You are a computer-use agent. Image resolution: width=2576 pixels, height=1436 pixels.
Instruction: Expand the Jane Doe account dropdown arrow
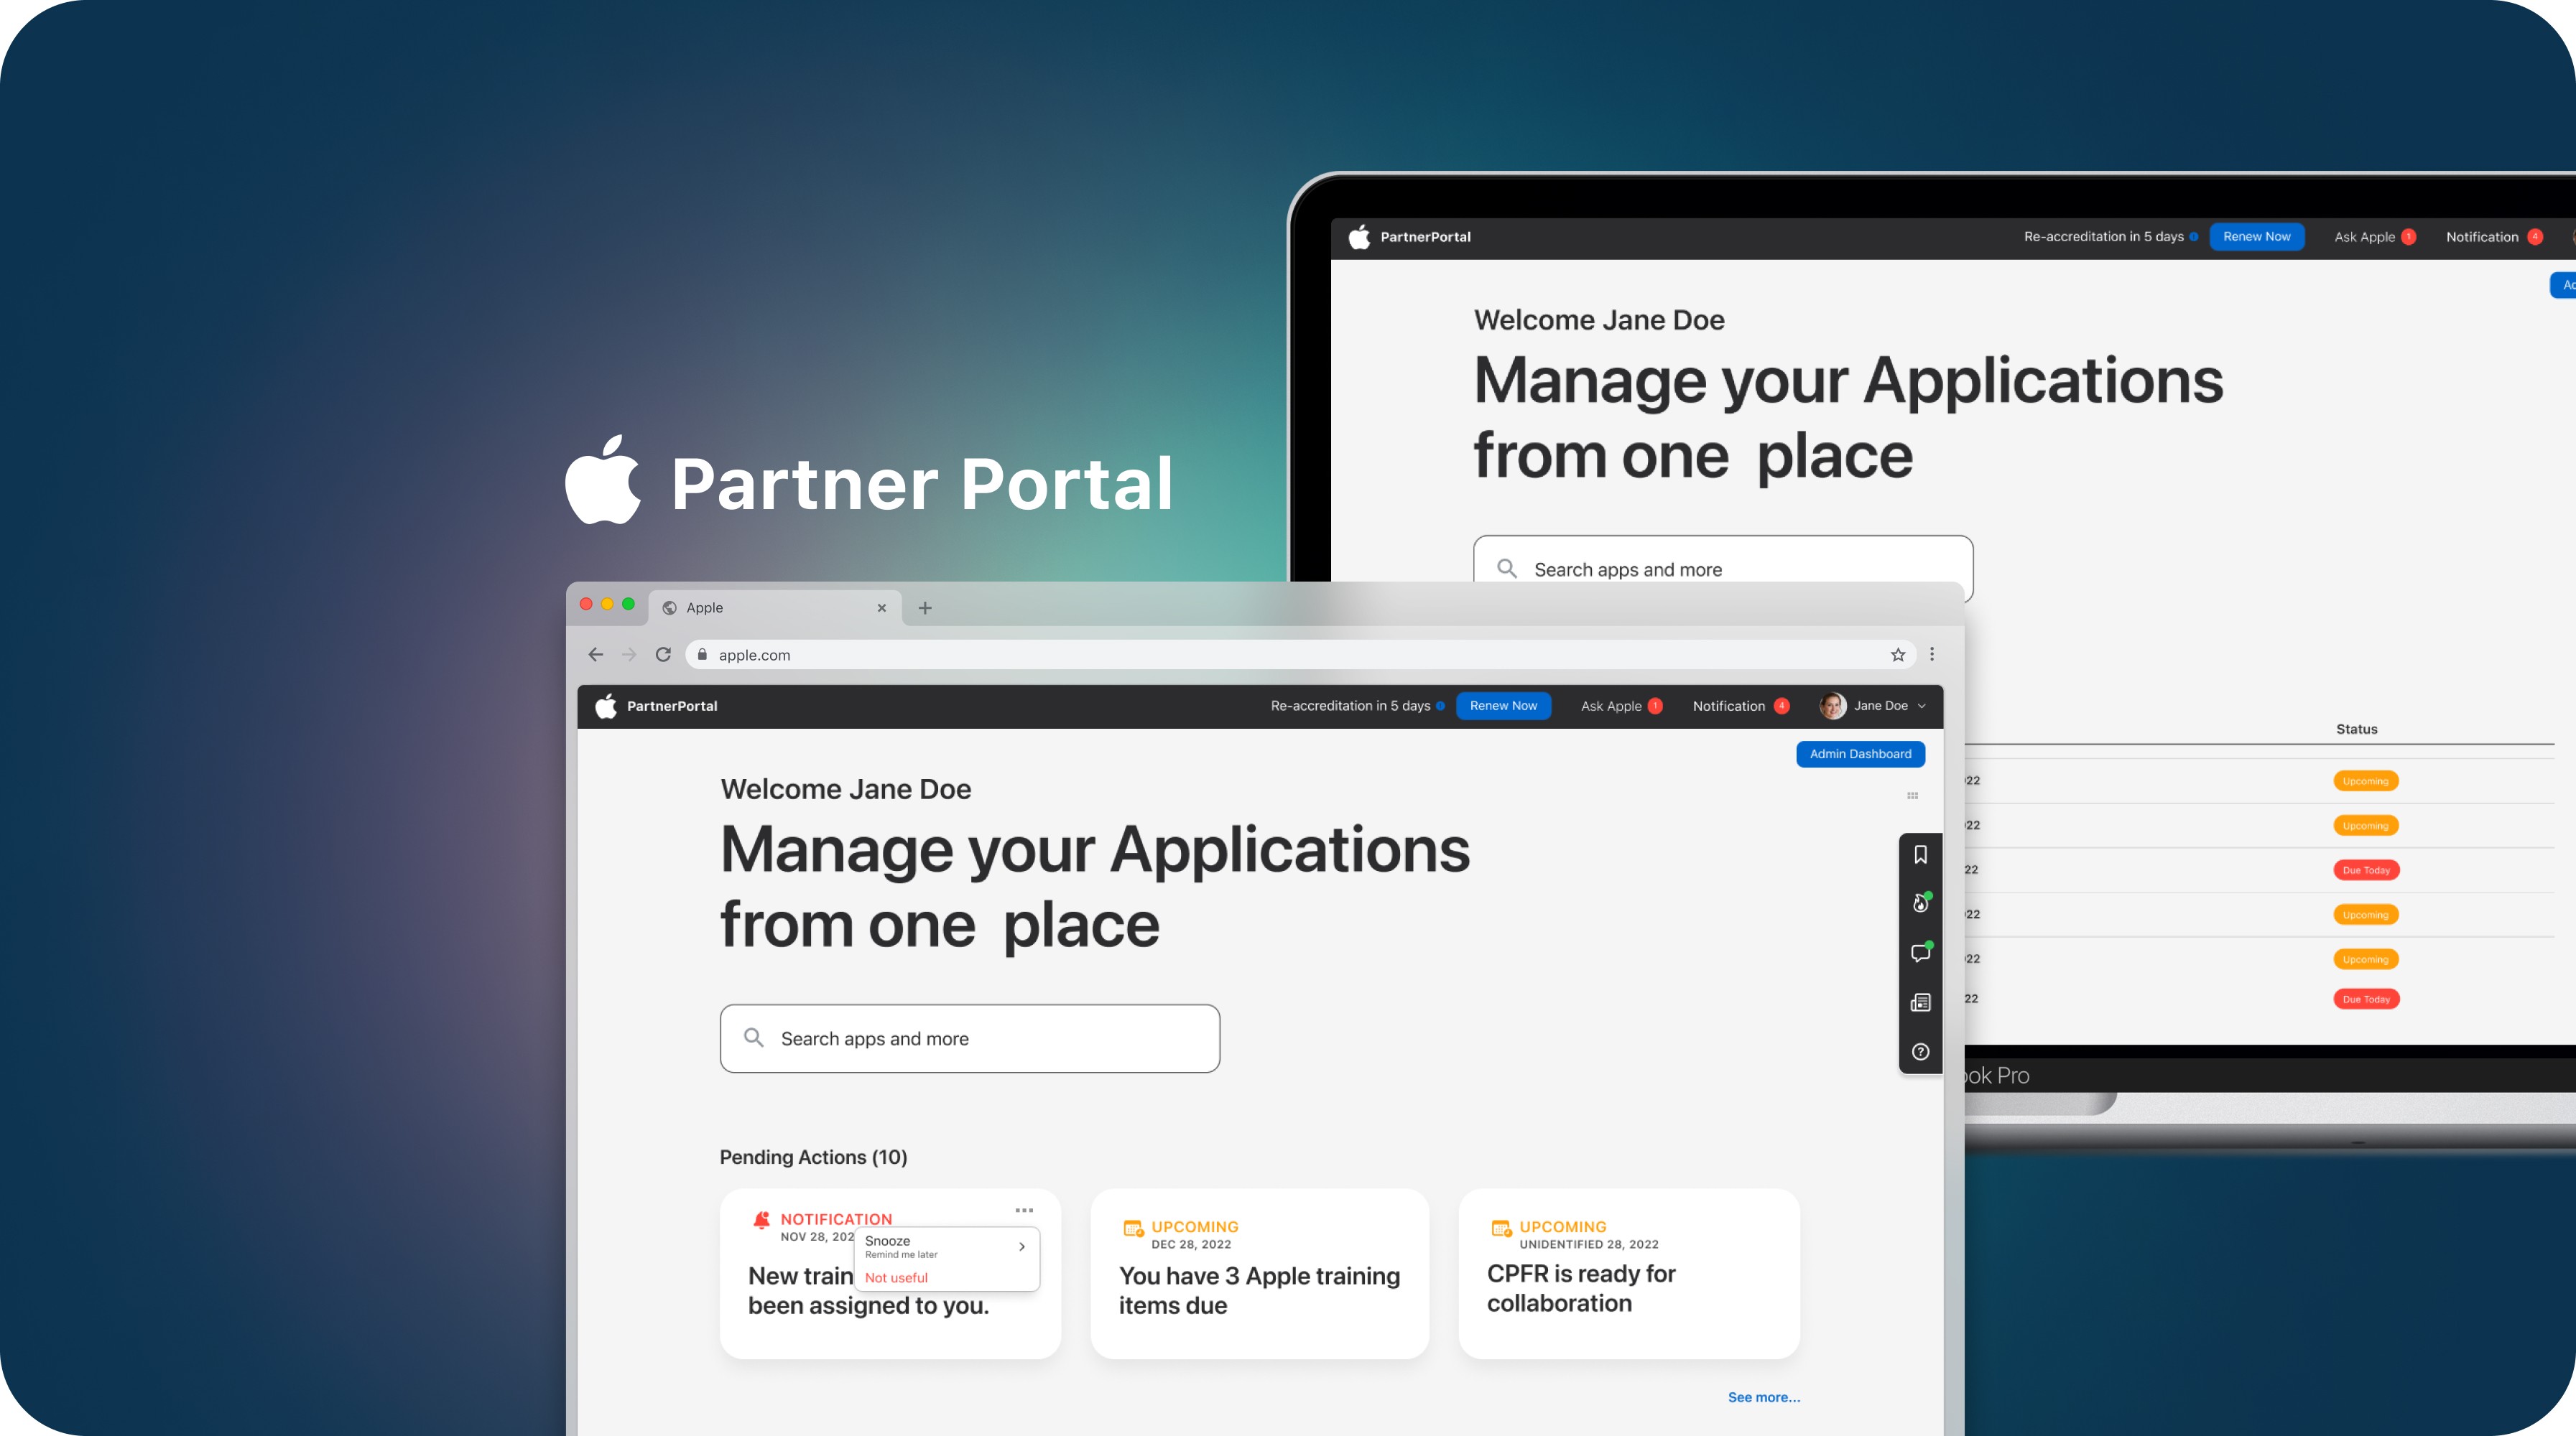[x=1921, y=706]
